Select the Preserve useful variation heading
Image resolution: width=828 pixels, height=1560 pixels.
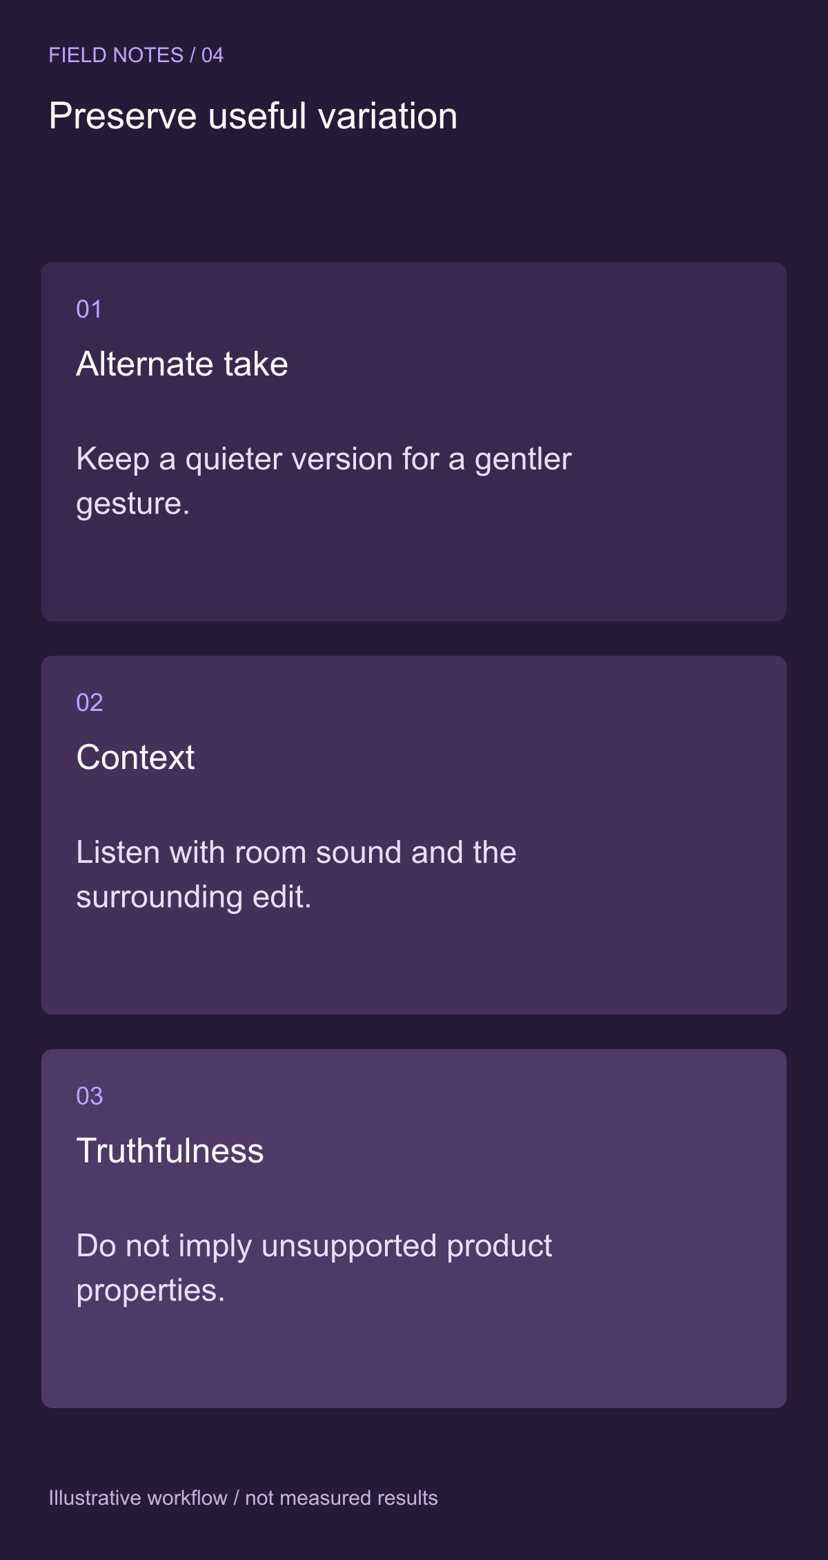[253, 116]
